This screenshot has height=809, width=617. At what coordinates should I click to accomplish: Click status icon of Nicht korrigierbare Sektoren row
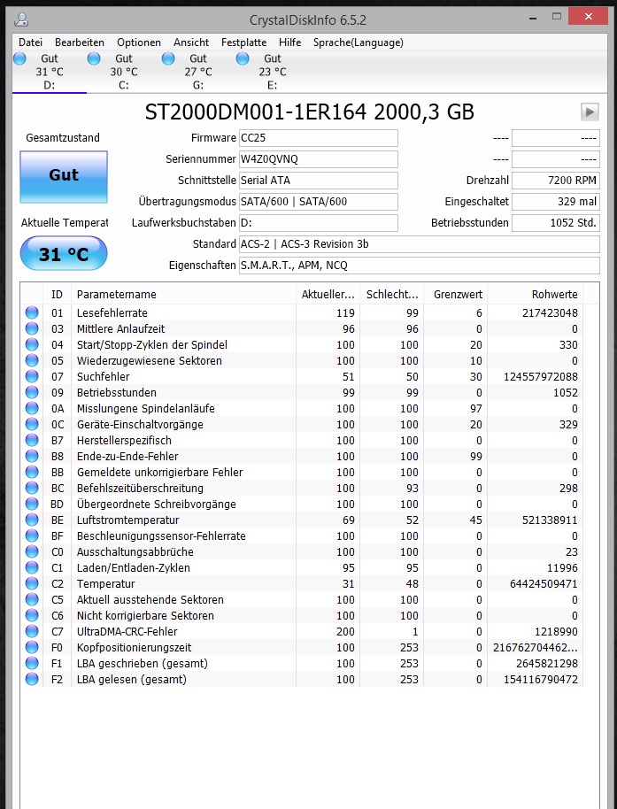click(32, 615)
